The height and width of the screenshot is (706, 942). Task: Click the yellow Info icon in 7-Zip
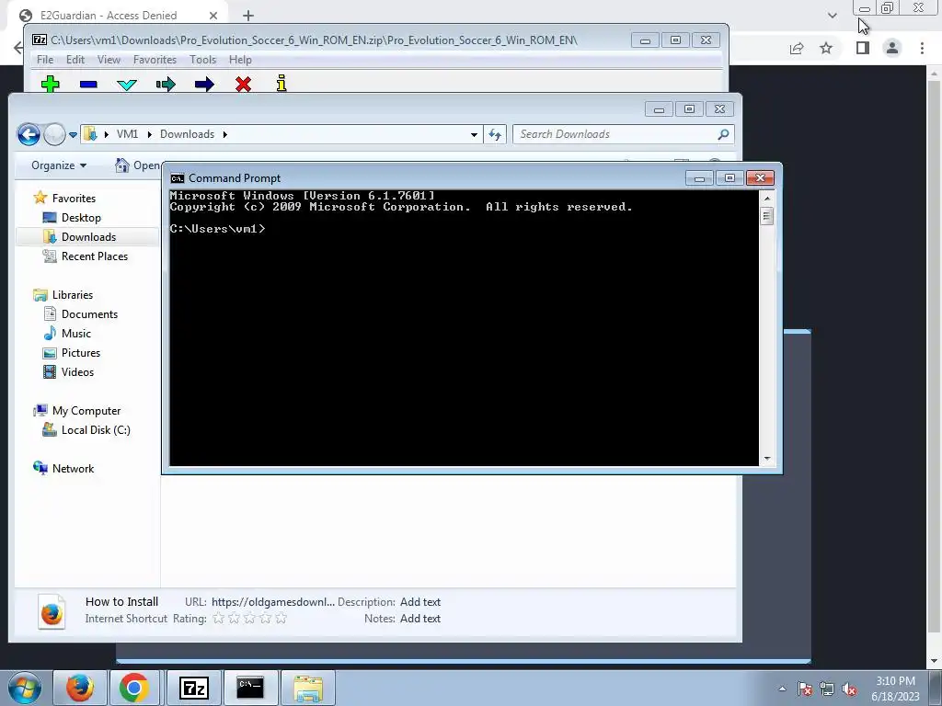tap(281, 84)
